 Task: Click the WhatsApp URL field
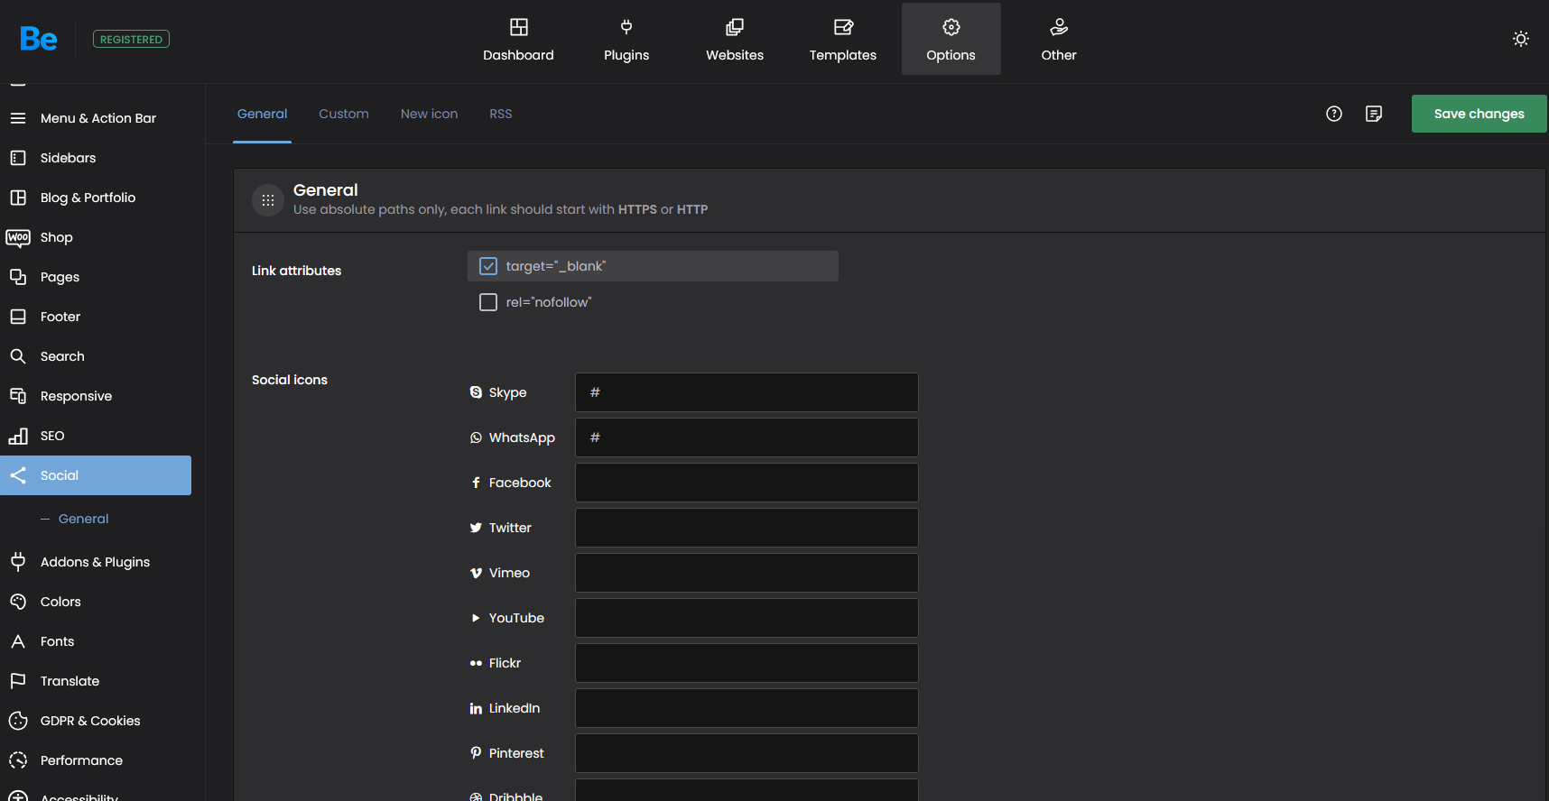click(747, 437)
